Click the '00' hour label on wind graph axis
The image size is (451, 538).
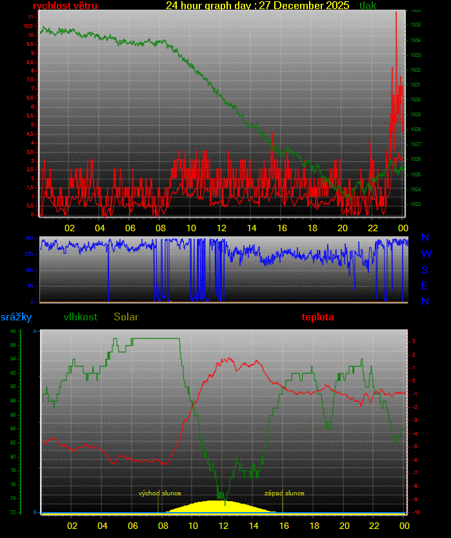403,228
